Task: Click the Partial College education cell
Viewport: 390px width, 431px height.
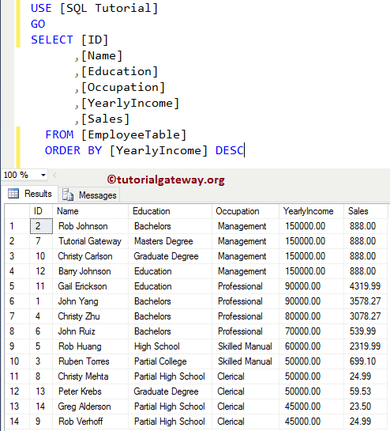Action: tap(171, 361)
